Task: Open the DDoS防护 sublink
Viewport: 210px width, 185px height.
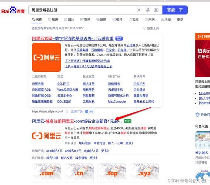Action: click(x=64, y=101)
